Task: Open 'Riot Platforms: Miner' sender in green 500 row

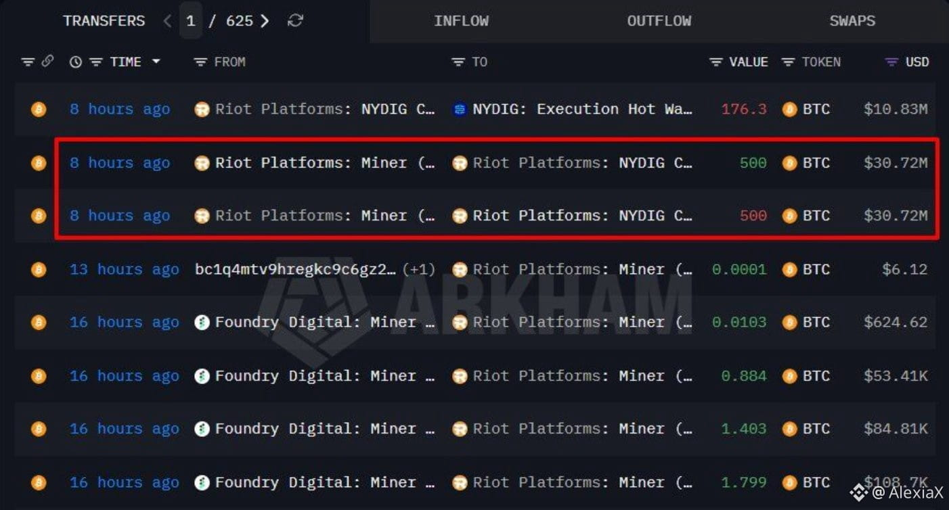Action: click(x=325, y=163)
